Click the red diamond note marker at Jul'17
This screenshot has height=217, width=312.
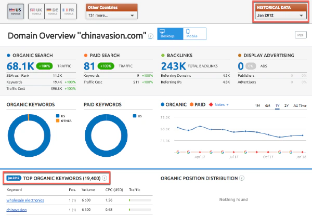[234, 152]
